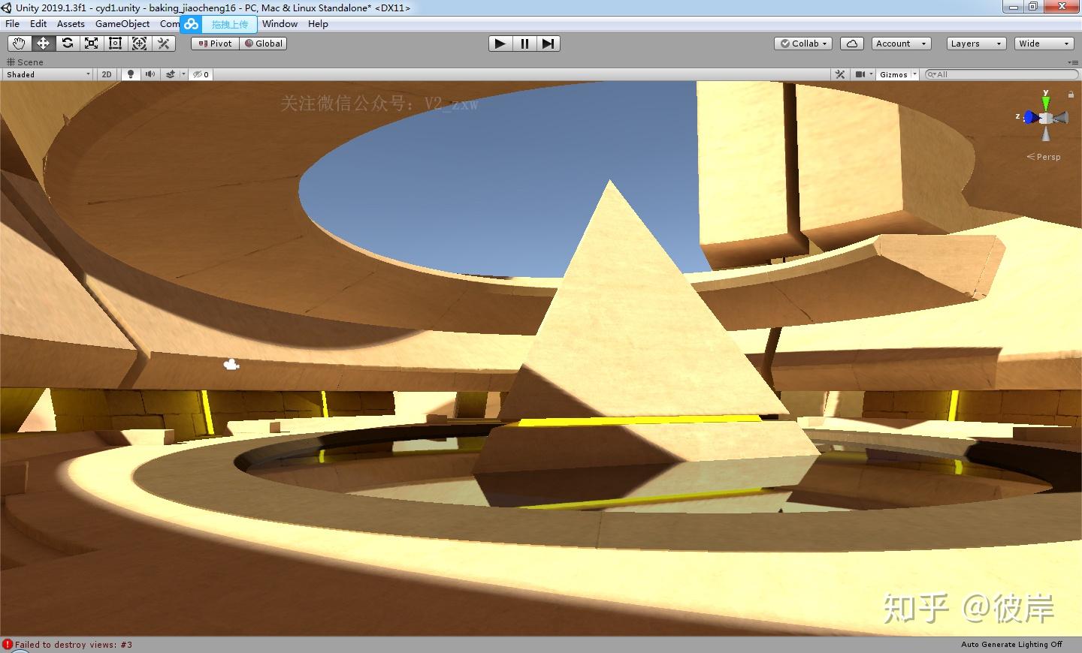Click the gray bottom gizmo cone
The image size is (1082, 653).
pyautogui.click(x=1045, y=134)
